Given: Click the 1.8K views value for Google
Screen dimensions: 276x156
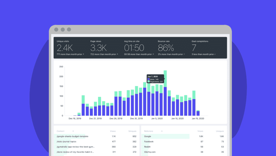Looking at the screenshot, I should (x=201, y=136).
